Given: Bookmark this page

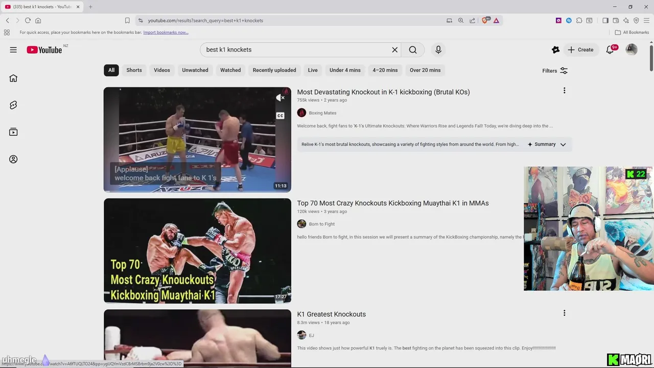Looking at the screenshot, I should (x=127, y=20).
